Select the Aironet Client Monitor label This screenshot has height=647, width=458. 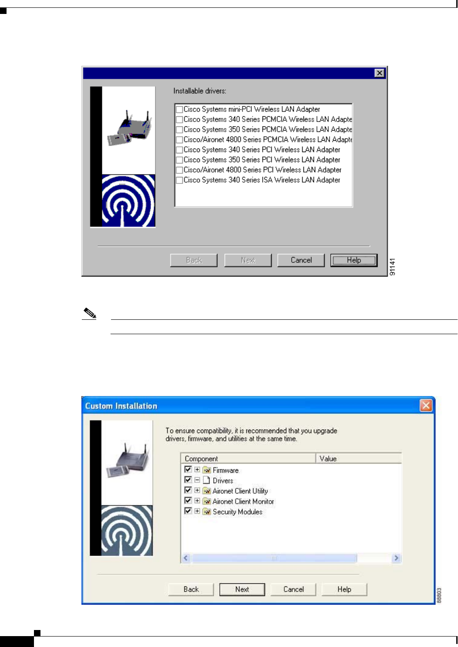click(243, 501)
